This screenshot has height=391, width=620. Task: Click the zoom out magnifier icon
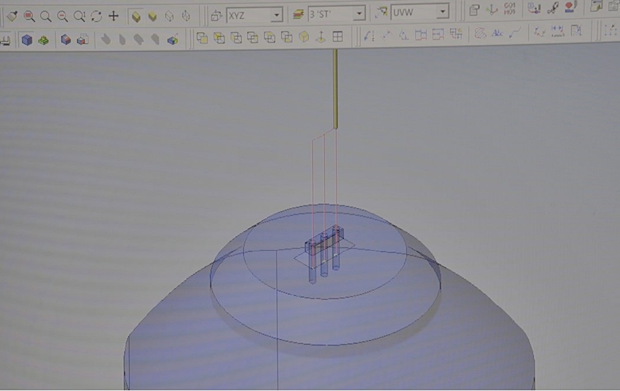pos(63,16)
